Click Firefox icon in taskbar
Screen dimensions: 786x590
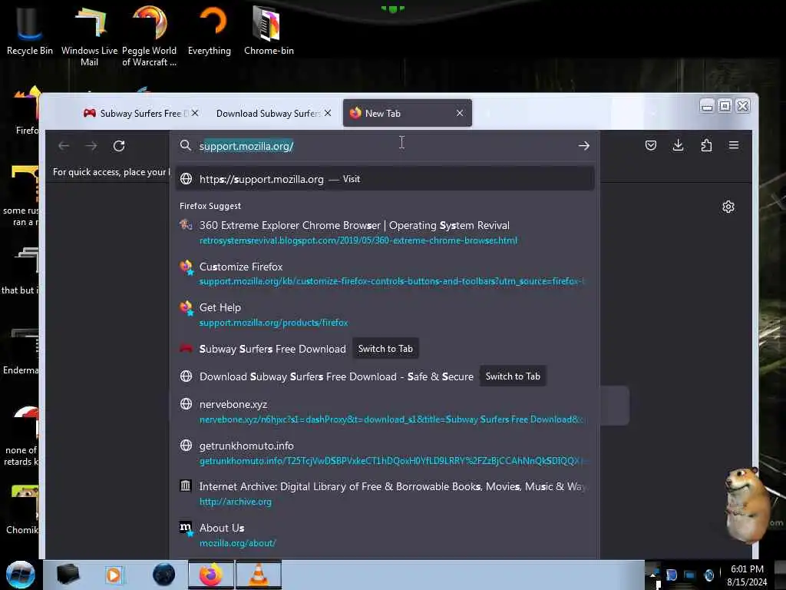pos(211,575)
